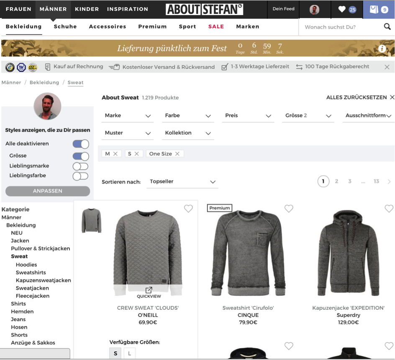
Task: Select available size S button
Action: pos(115,353)
